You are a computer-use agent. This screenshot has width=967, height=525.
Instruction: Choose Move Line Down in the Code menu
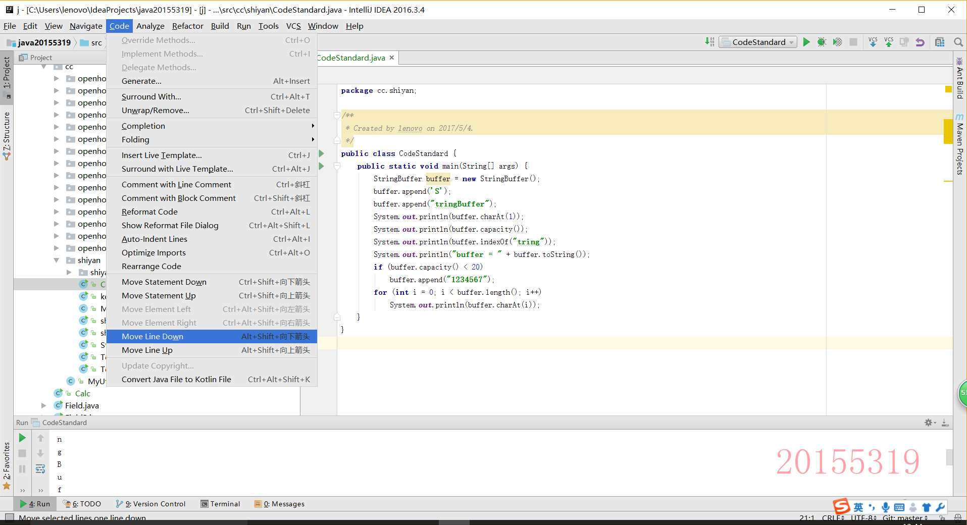pos(212,336)
